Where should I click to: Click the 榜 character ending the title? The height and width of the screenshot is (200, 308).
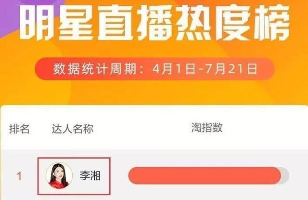(271, 23)
